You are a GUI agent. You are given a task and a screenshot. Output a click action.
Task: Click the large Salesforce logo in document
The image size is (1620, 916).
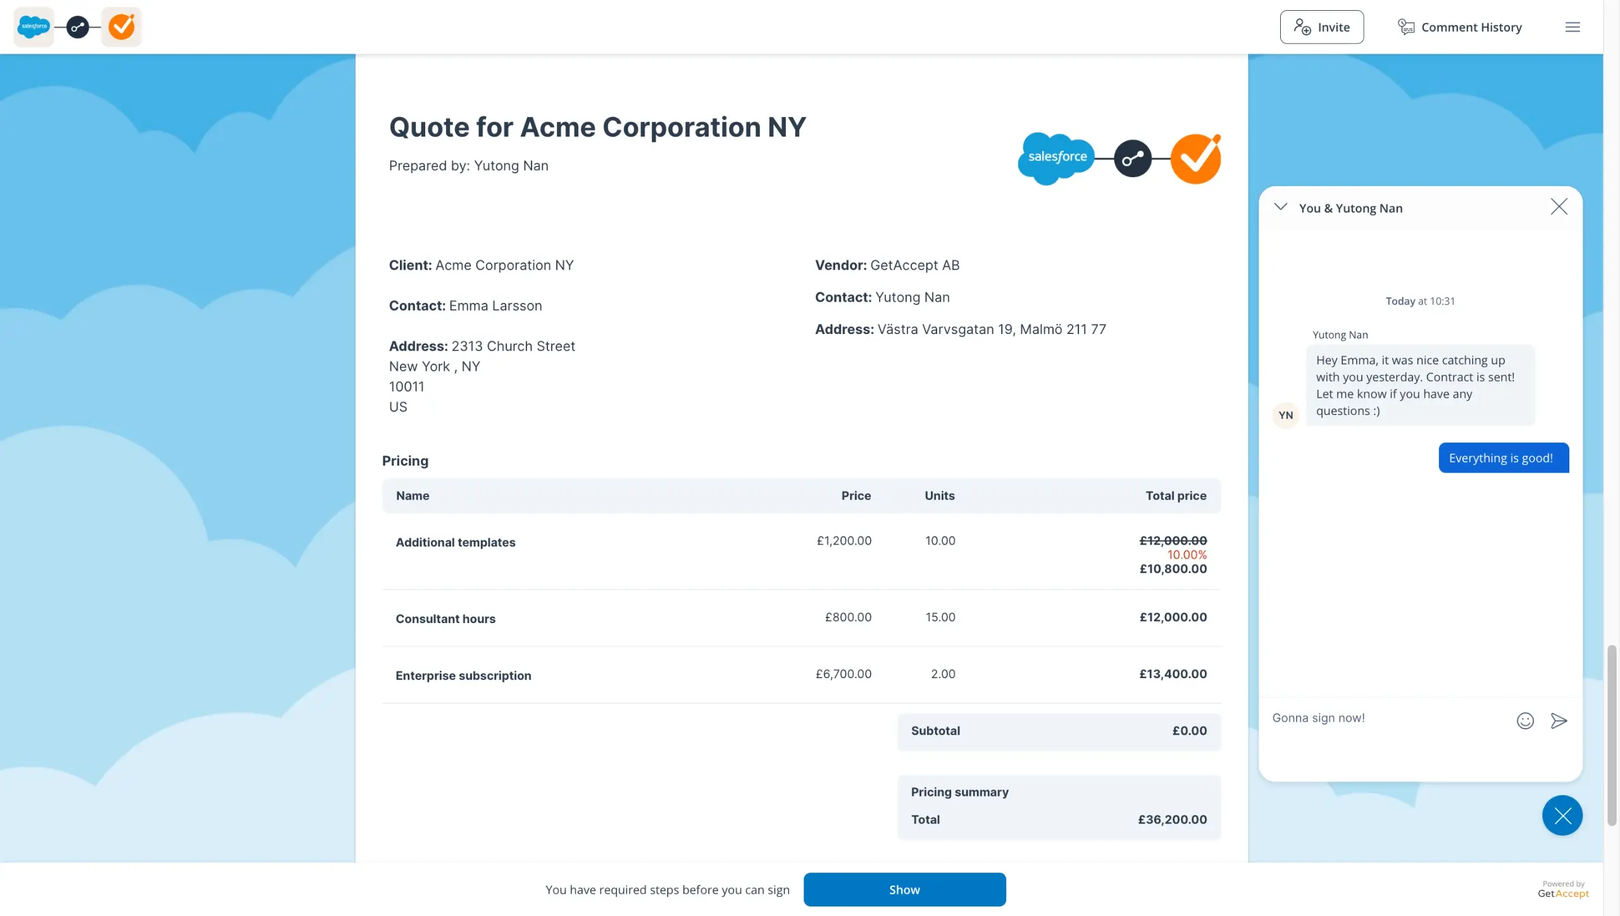tap(1056, 158)
